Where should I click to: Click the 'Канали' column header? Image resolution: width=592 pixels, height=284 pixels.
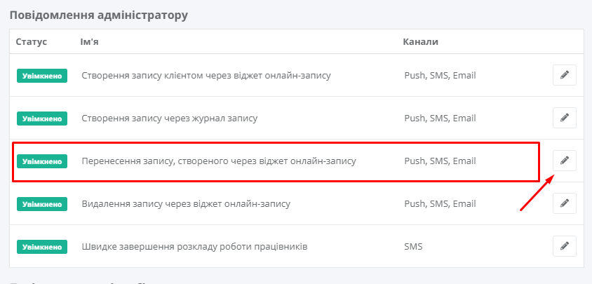421,41
